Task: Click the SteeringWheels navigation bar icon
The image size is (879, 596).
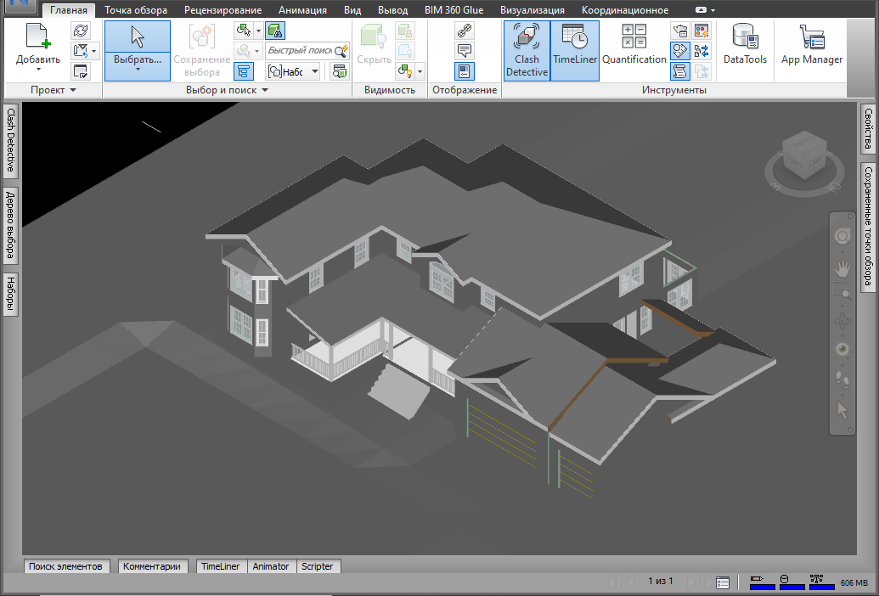Action: (x=842, y=236)
